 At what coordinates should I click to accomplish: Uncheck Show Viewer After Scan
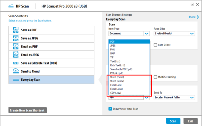[110, 109]
